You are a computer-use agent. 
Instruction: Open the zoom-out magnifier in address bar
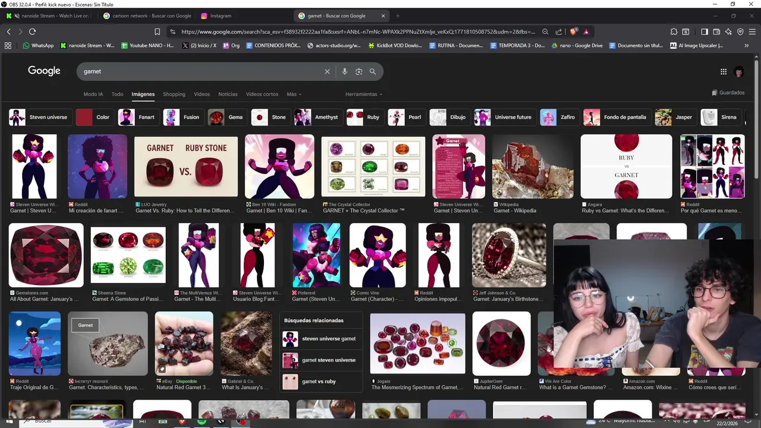click(x=545, y=32)
